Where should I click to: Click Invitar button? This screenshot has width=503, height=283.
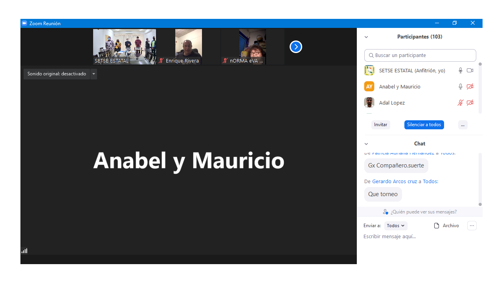click(x=381, y=125)
